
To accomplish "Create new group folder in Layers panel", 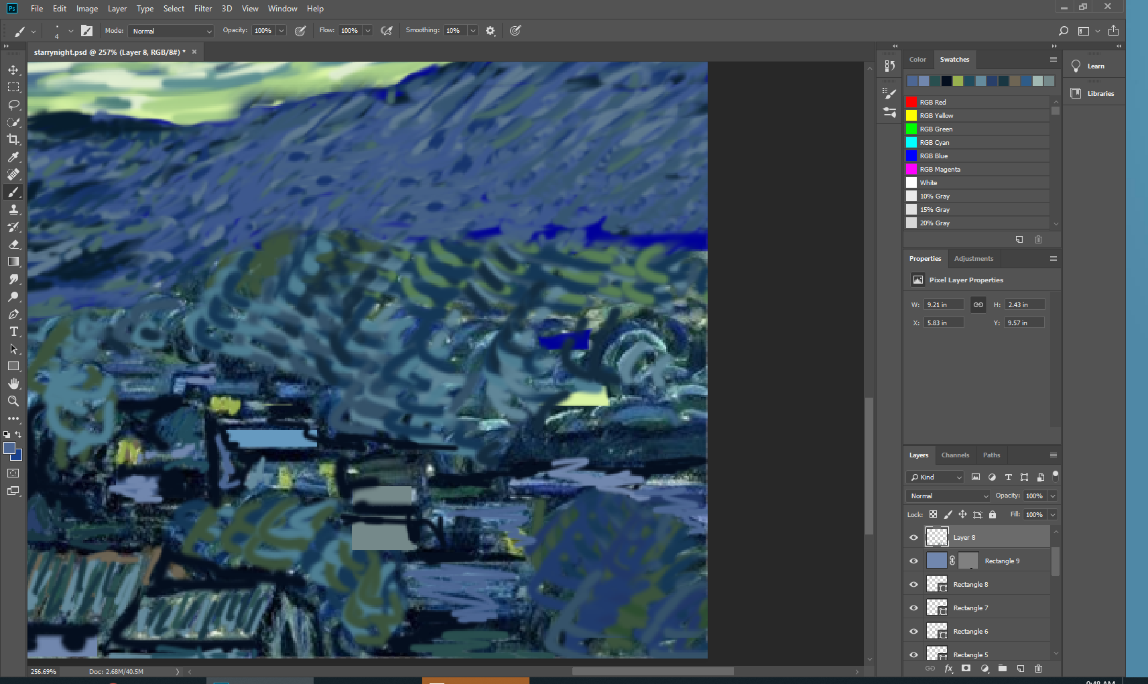I will point(1003,669).
